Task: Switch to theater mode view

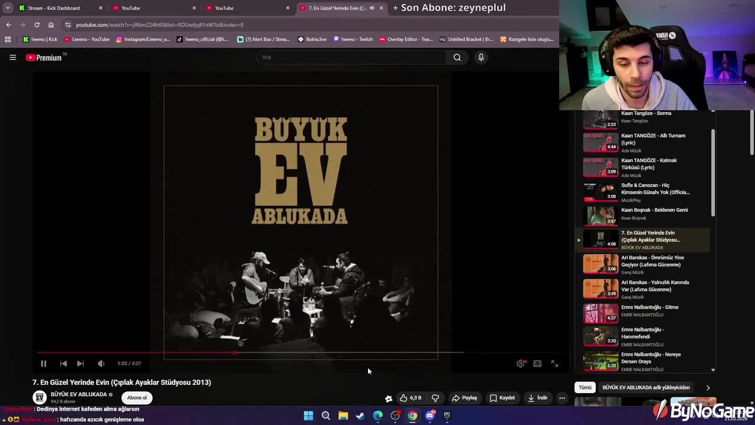Action: click(x=537, y=364)
